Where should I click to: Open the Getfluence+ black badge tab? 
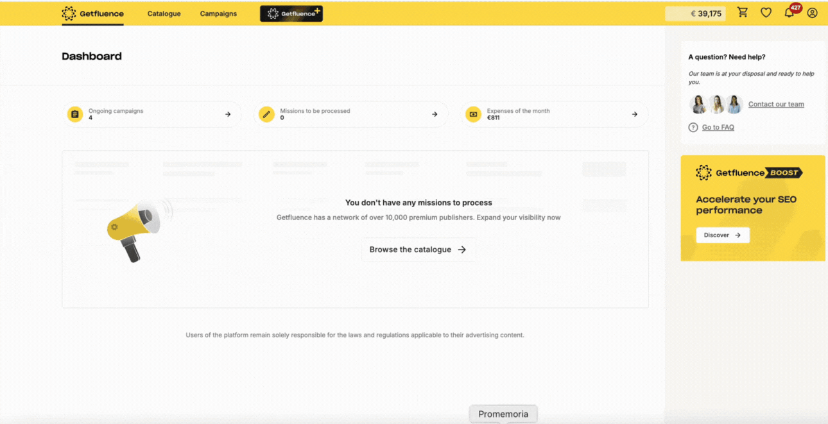point(291,13)
